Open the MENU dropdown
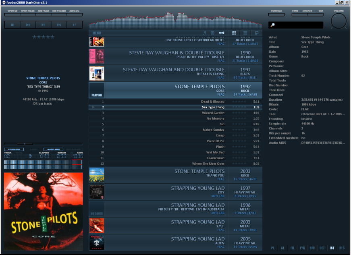 97,33
